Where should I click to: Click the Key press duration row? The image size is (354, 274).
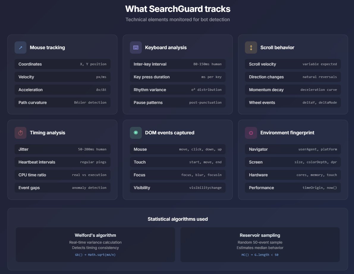coord(178,77)
